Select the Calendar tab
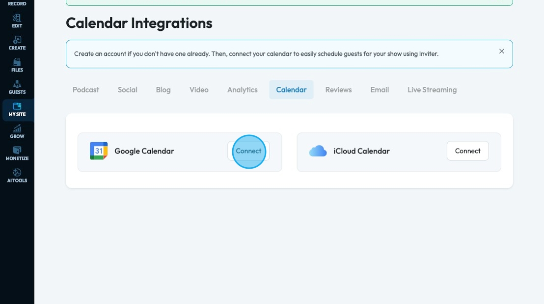Viewport: 544px width, 304px height. [291, 90]
